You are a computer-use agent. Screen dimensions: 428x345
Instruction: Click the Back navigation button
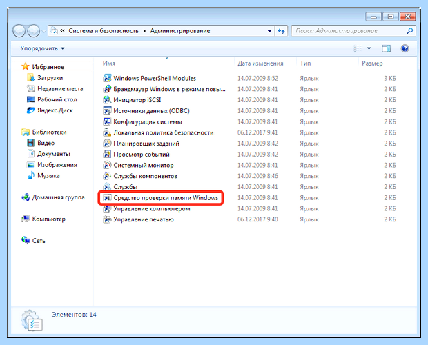[x=19, y=31]
